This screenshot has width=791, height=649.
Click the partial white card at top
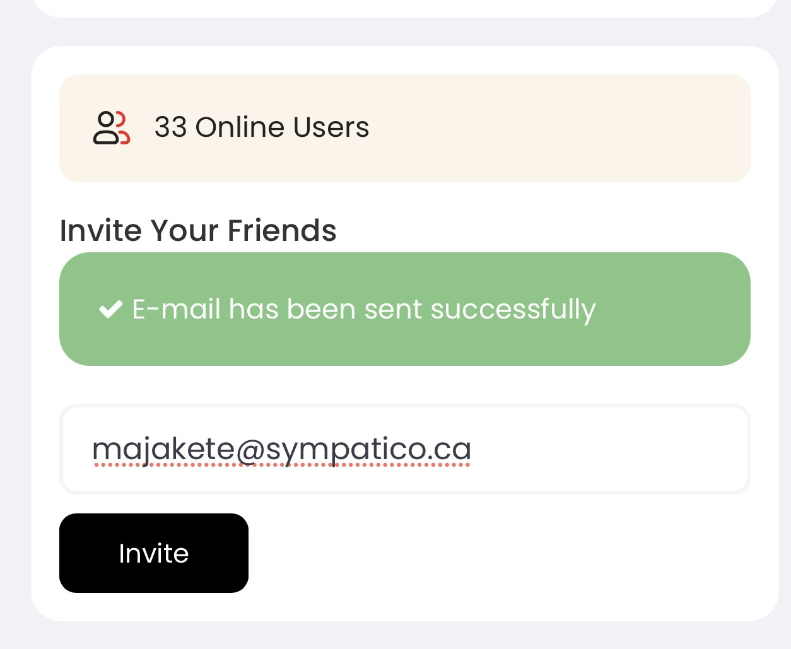click(x=405, y=8)
